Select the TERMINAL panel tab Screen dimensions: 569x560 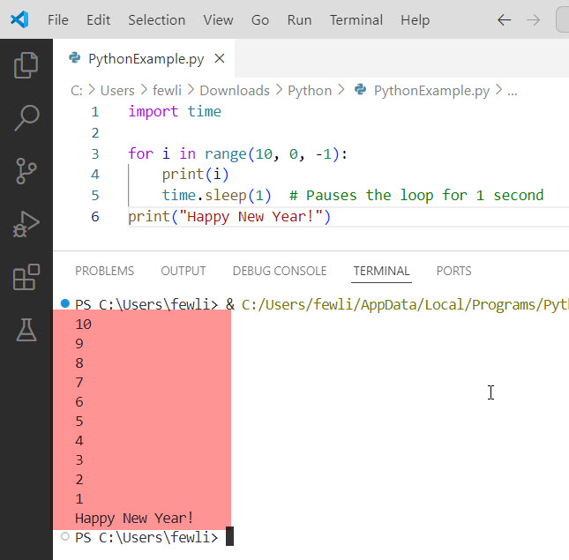[381, 271]
